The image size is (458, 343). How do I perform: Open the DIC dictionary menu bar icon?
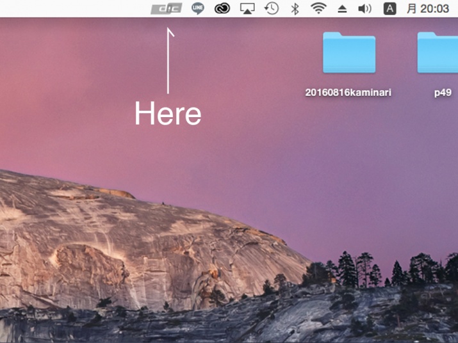[x=166, y=8]
